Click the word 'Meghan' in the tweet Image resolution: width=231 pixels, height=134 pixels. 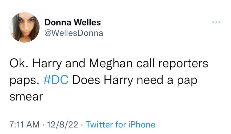pos(111,63)
